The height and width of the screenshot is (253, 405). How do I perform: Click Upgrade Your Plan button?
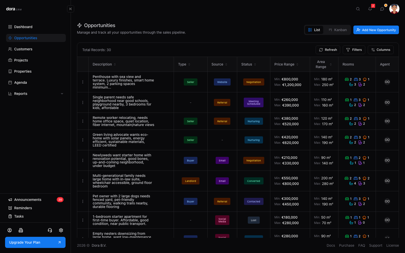[35, 242]
